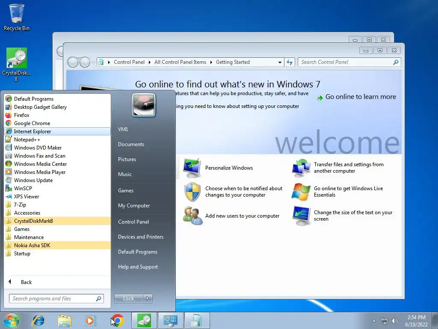Open Help and Support
This screenshot has height=329, width=438.
[x=138, y=266]
